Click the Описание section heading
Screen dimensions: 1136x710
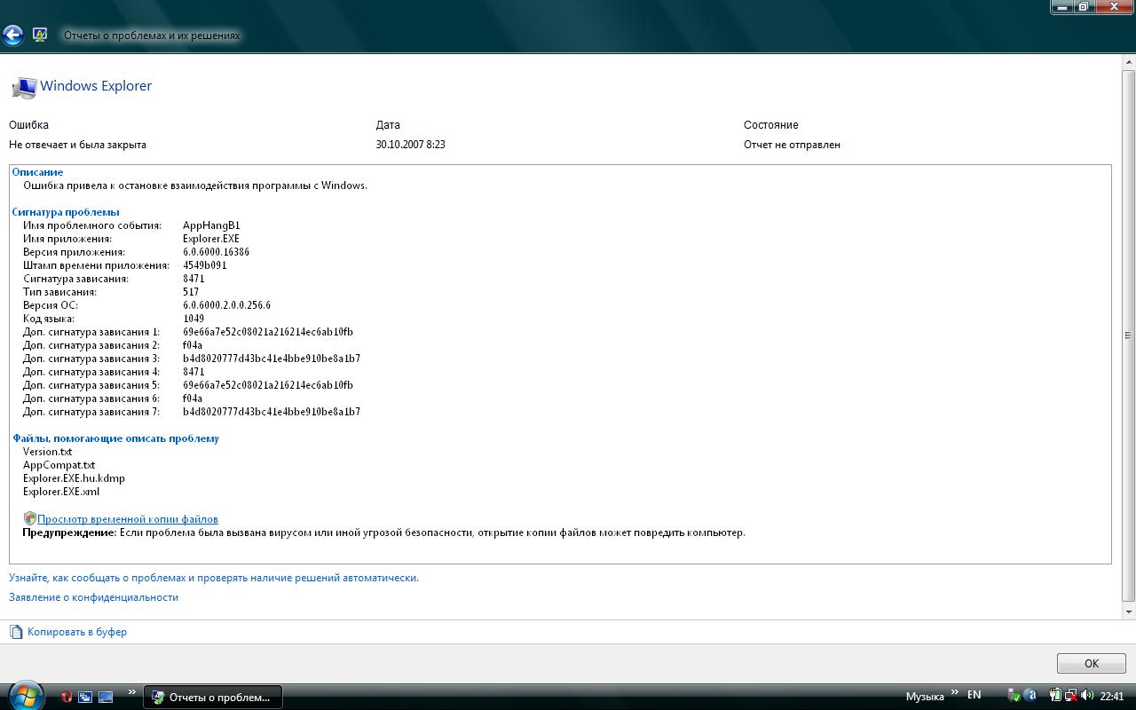pos(37,172)
